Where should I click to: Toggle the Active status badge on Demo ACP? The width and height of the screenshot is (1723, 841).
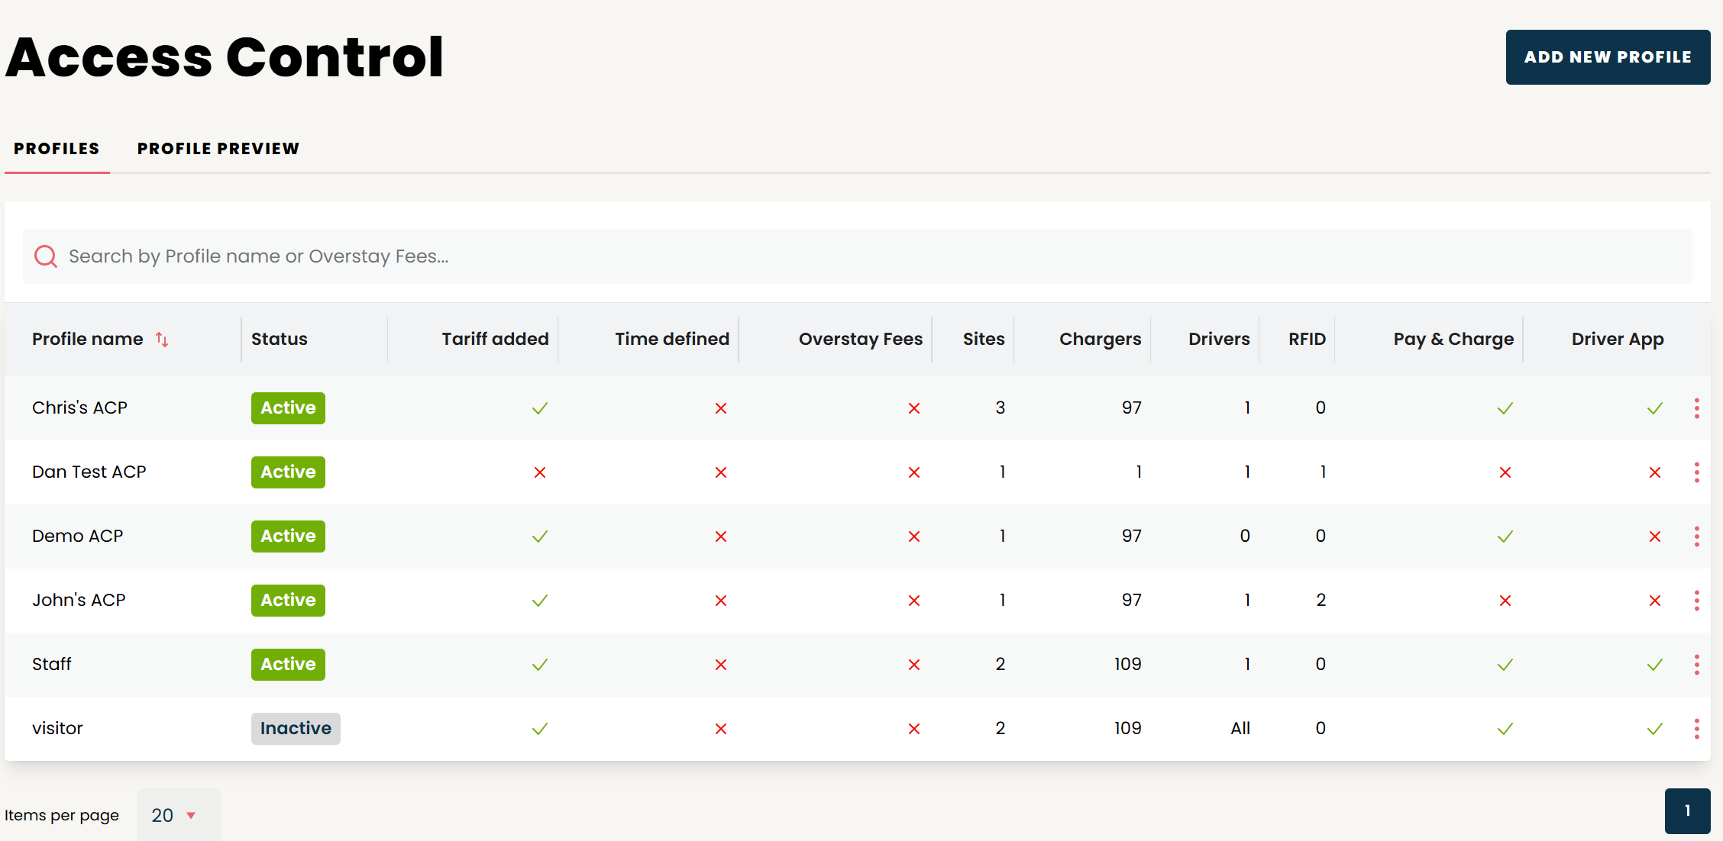tap(287, 536)
